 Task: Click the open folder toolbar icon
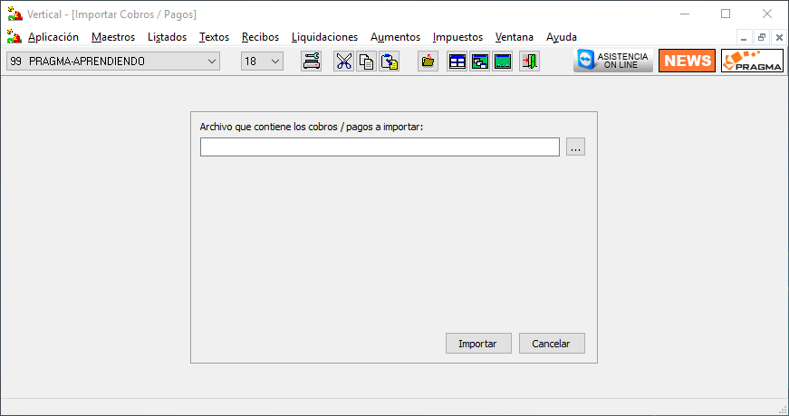coord(428,61)
